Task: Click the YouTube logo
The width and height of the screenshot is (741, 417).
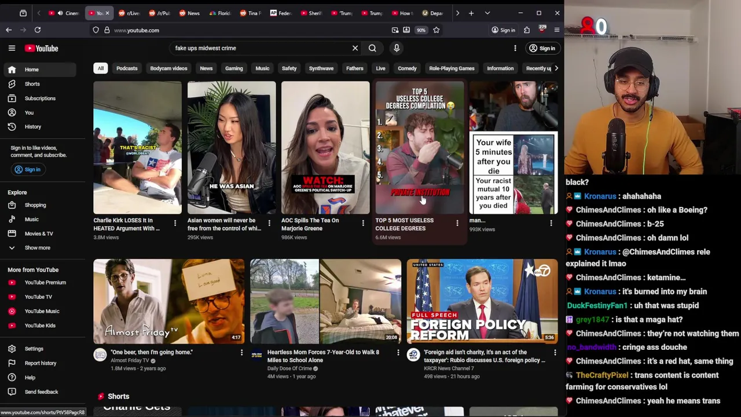Action: click(41, 48)
